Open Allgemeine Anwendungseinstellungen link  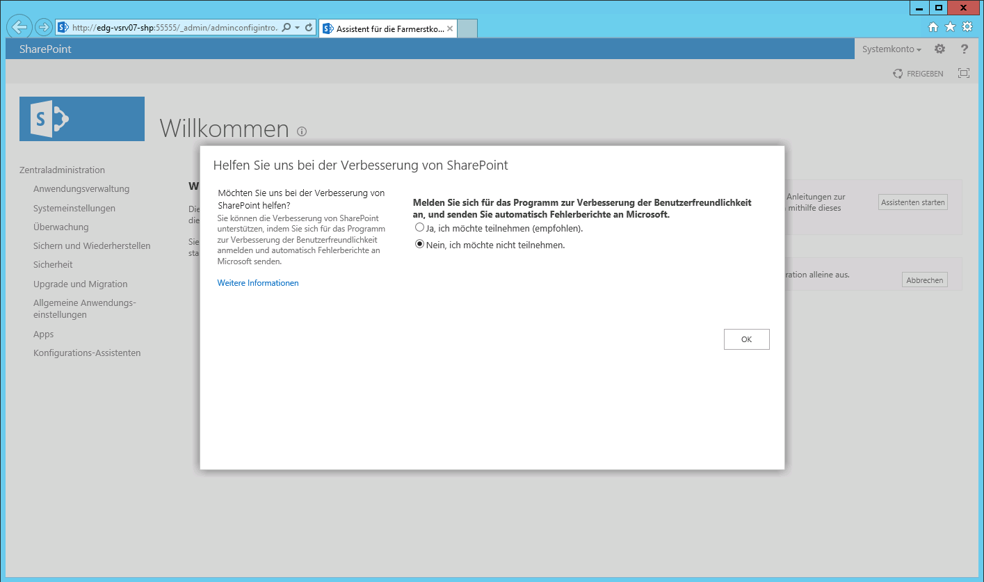85,309
